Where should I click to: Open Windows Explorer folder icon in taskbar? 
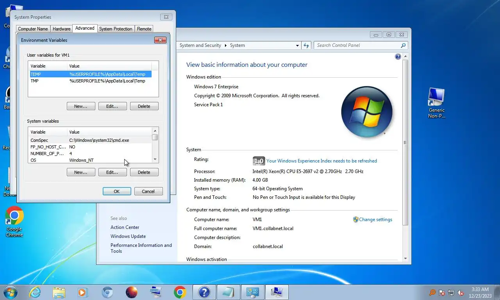click(59, 292)
